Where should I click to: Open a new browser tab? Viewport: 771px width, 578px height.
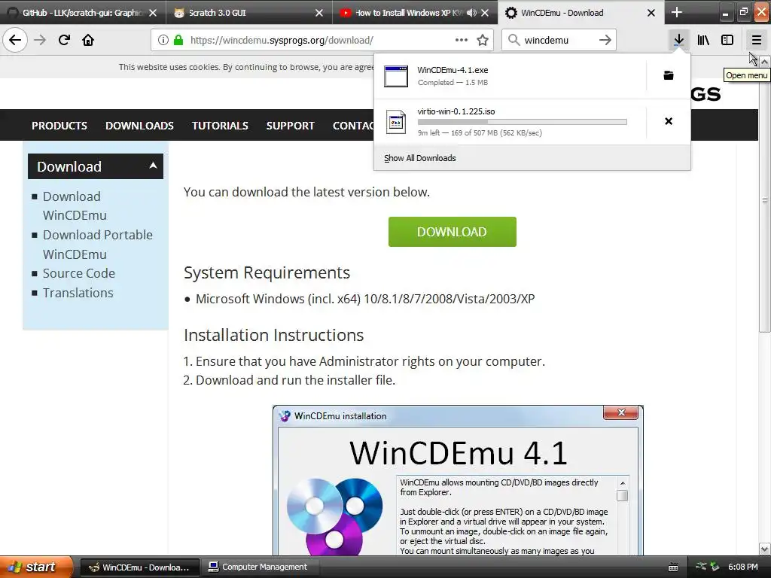[677, 12]
